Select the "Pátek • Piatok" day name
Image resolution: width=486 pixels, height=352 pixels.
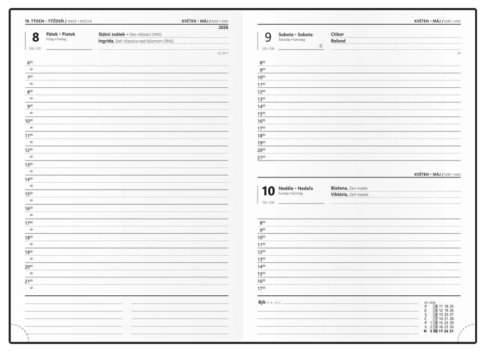coord(61,34)
